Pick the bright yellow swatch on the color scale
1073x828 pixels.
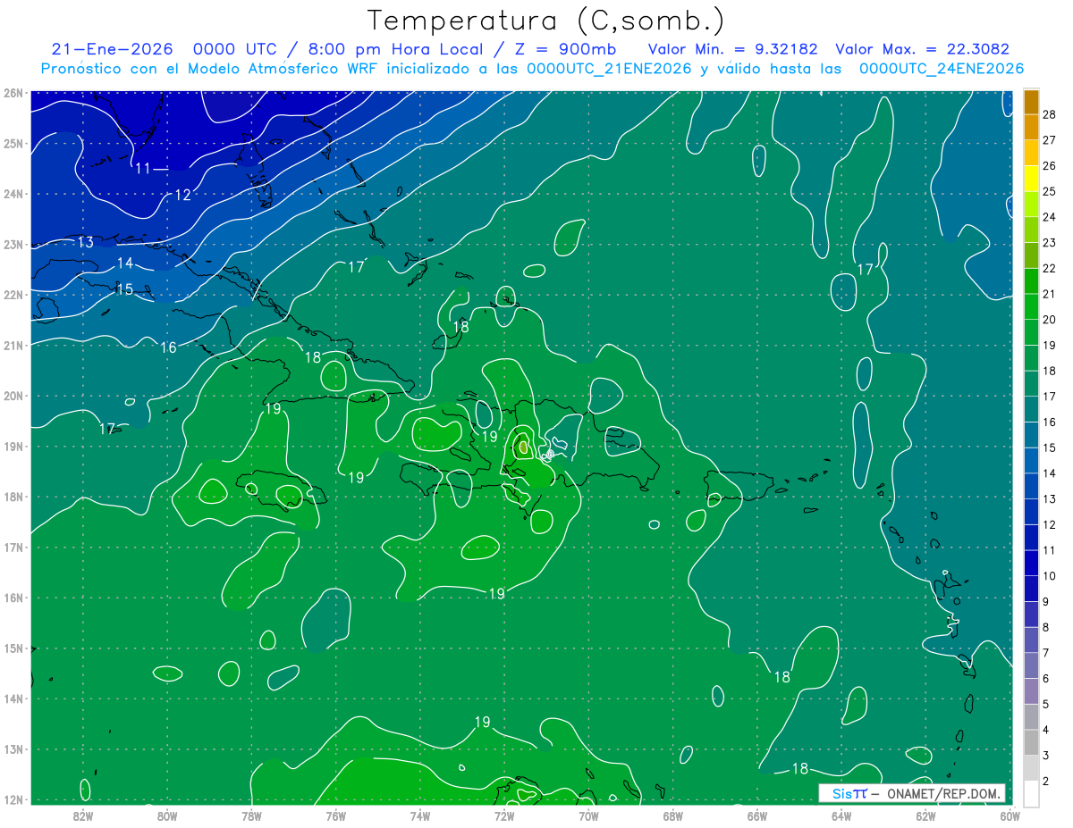1031,179
